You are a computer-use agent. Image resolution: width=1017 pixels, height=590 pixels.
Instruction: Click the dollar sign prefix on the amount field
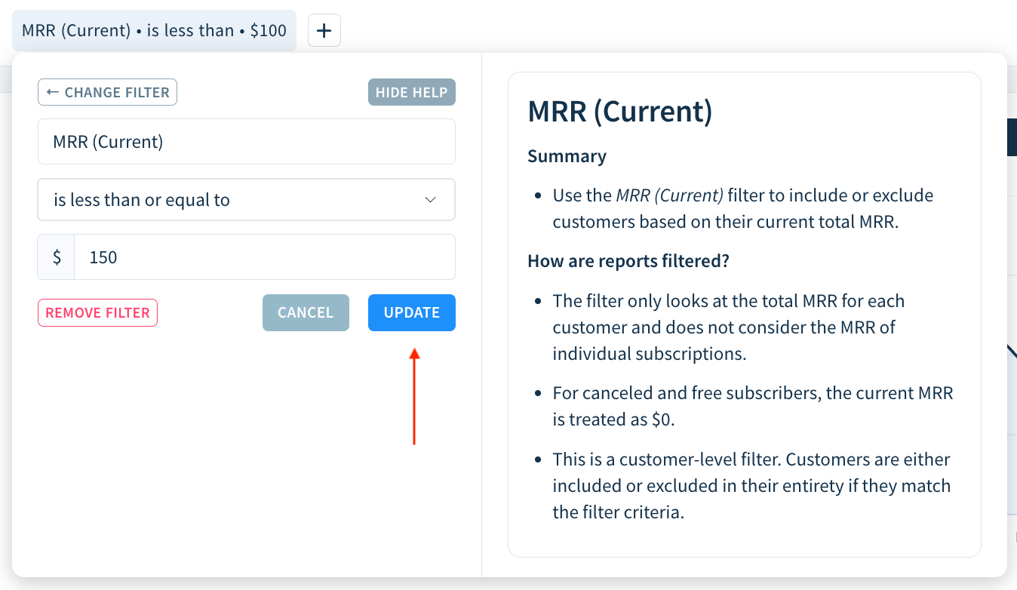click(55, 257)
